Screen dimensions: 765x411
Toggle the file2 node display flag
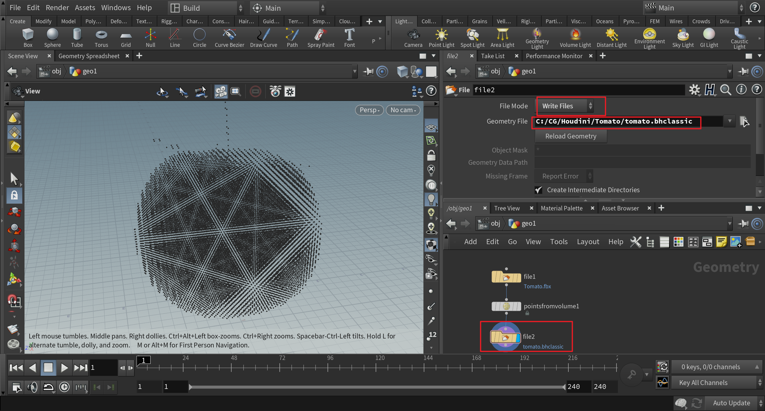point(518,338)
